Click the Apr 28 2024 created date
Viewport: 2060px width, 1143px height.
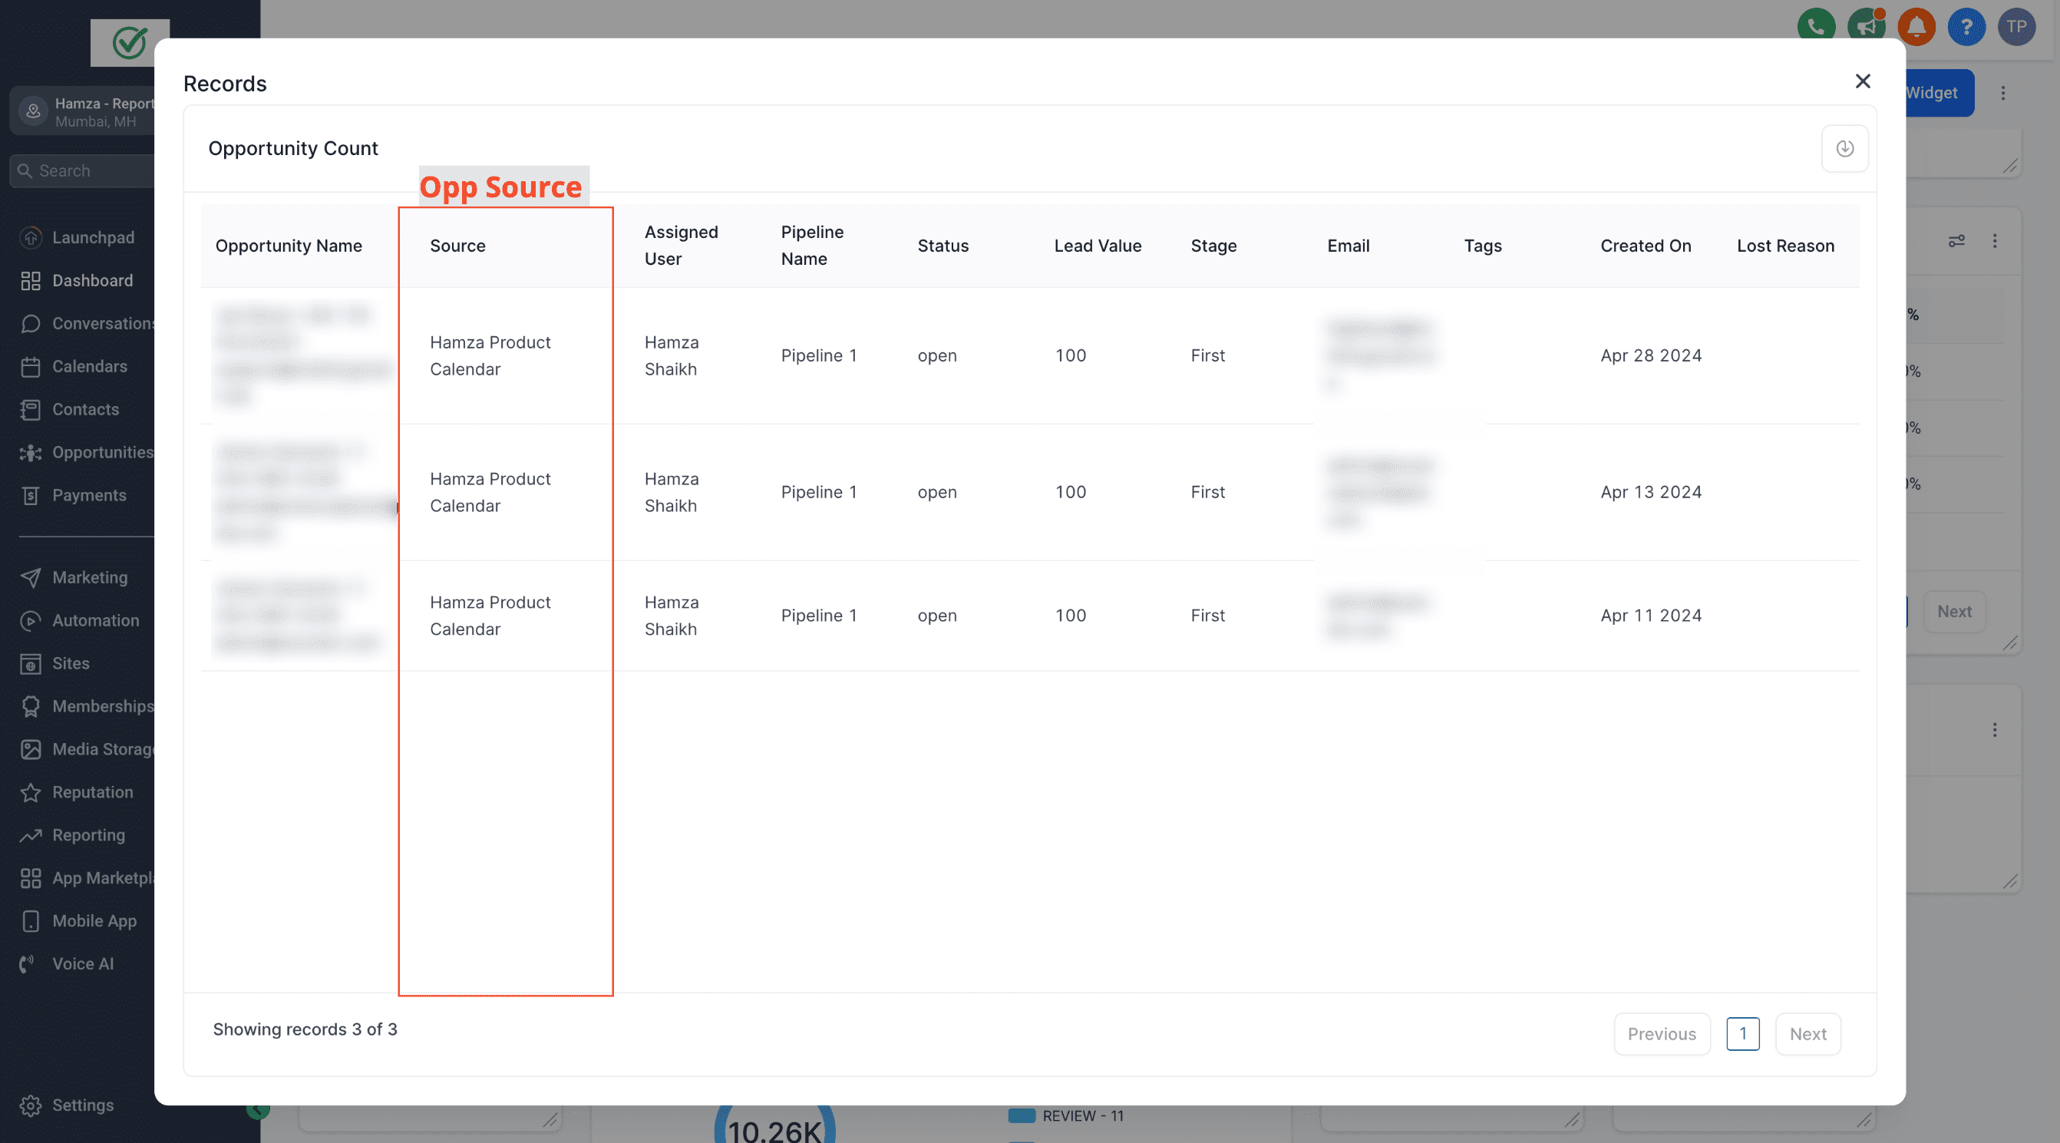click(1651, 355)
